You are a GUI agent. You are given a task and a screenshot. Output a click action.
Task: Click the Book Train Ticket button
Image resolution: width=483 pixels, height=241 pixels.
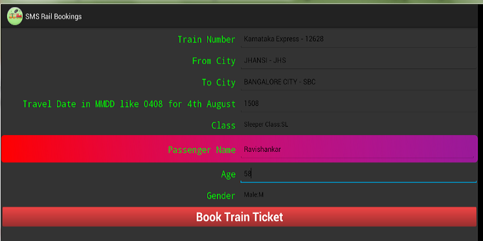240,216
